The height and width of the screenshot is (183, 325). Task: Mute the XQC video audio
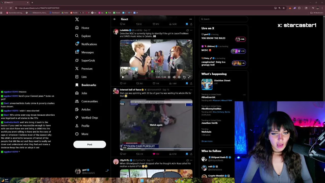[x=174, y=77]
